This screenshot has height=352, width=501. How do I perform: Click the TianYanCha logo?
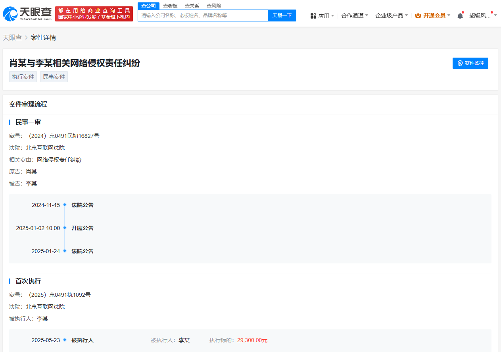pos(28,14)
